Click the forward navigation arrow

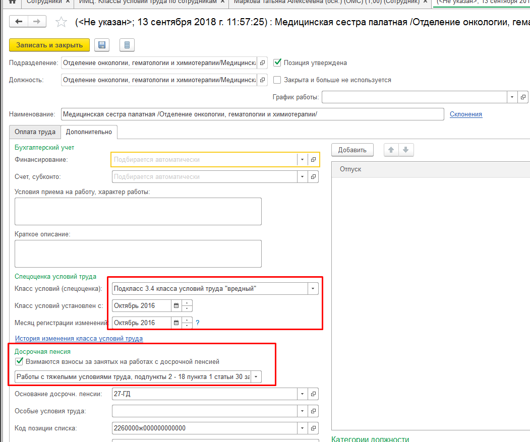coord(37,22)
